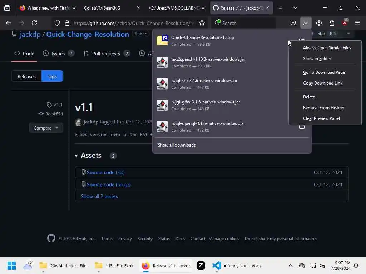The width and height of the screenshot is (366, 274).
Task: Bookmark this page with star icon
Action: (202, 23)
